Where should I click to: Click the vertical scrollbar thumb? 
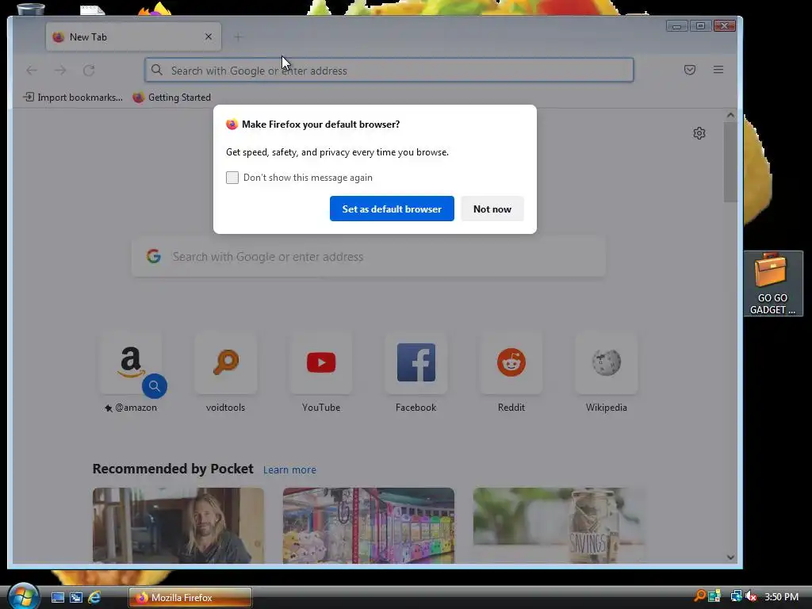point(730,162)
